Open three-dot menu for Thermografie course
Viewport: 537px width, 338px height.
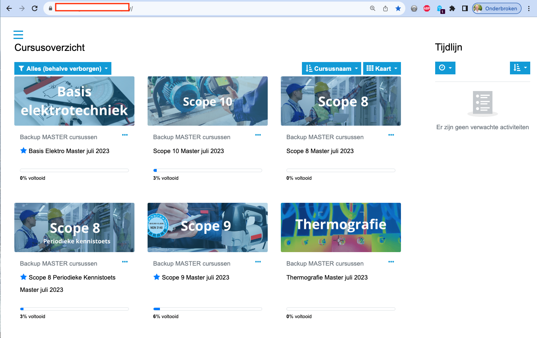click(x=391, y=262)
